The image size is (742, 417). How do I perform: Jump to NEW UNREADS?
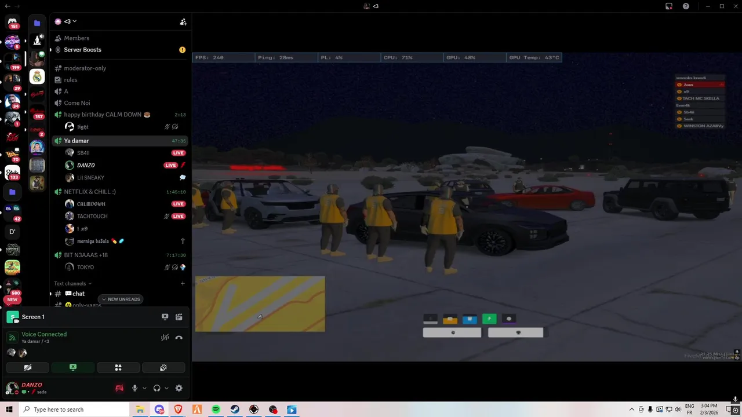tap(121, 299)
